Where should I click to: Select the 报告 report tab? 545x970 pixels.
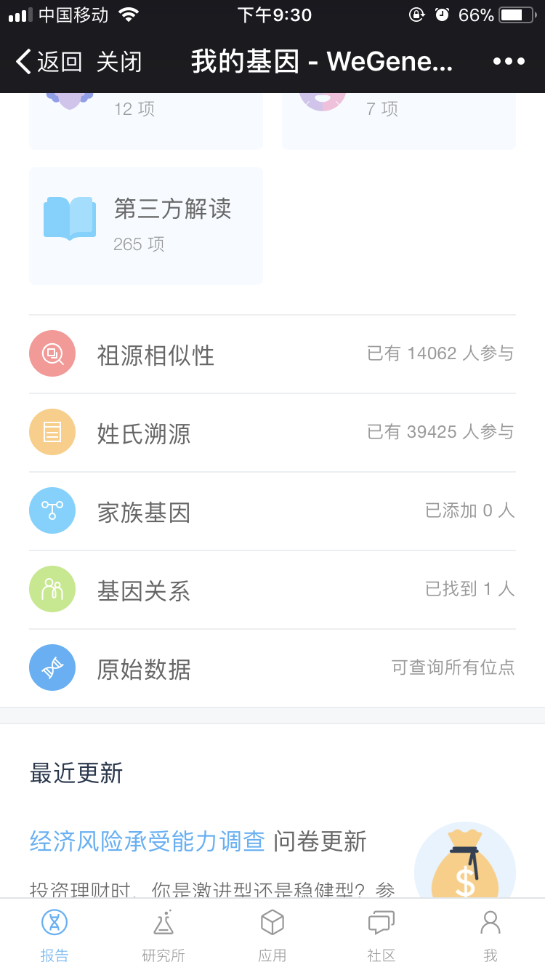[54, 934]
